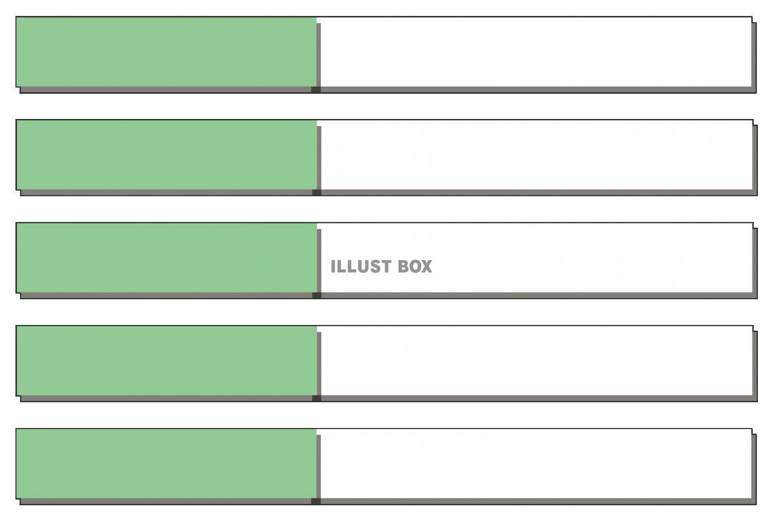The height and width of the screenshot is (531, 762).
Task: Click the dark shadow square under fifth row divider
Action: [x=316, y=502]
